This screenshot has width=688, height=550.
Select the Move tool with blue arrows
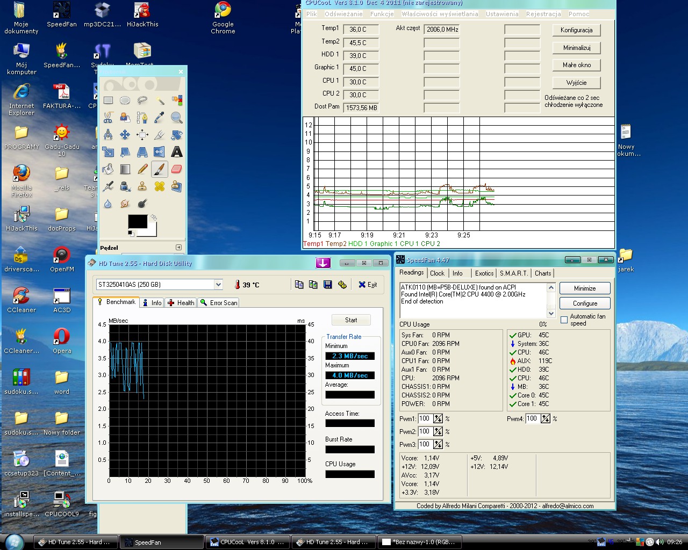coord(125,135)
